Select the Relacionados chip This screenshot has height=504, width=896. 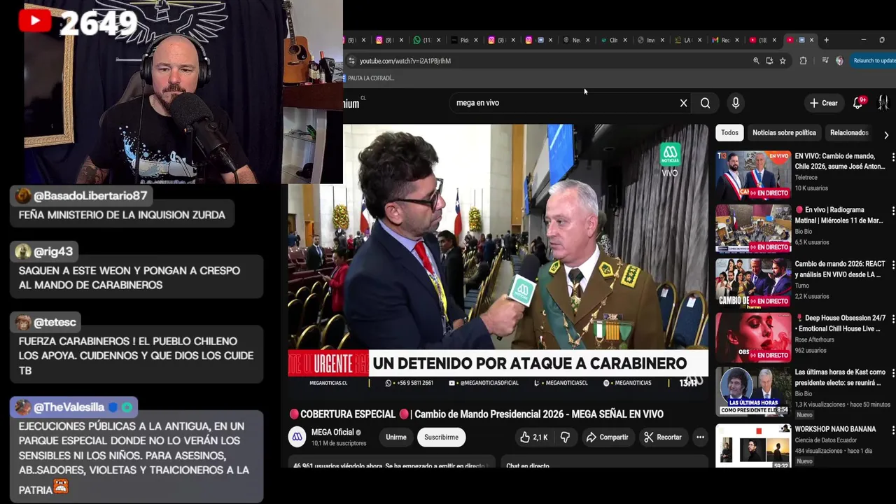pyautogui.click(x=848, y=132)
